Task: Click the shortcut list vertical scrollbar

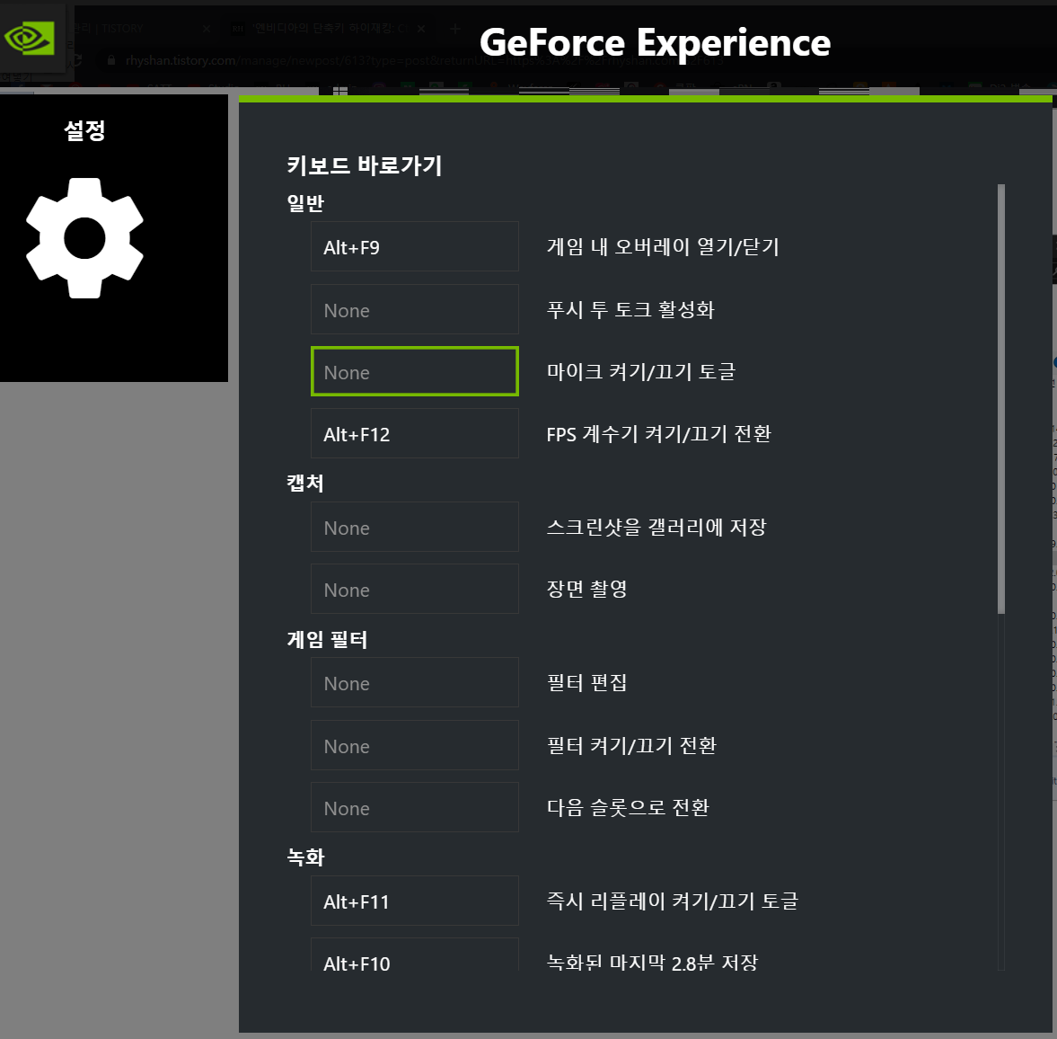Action: [x=1001, y=399]
